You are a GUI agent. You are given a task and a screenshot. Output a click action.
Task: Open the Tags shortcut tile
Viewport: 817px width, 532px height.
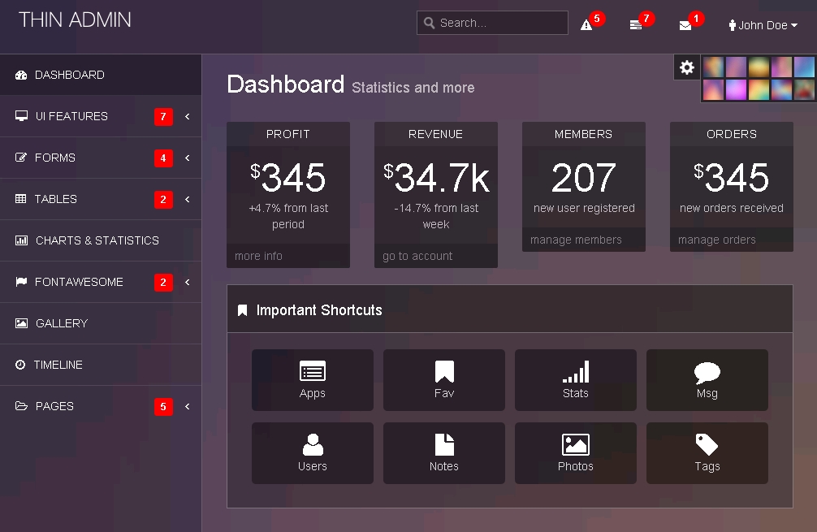707,453
